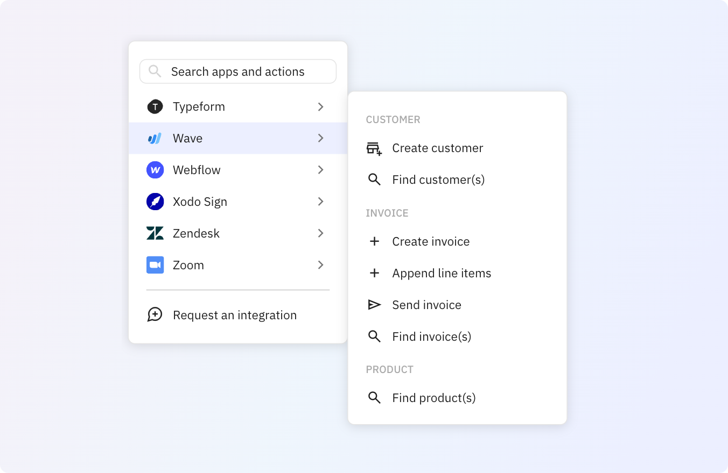Choose the Find customer(s) action

click(x=457, y=180)
